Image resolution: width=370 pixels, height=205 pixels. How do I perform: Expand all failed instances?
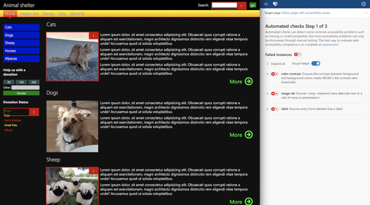pos(276,64)
